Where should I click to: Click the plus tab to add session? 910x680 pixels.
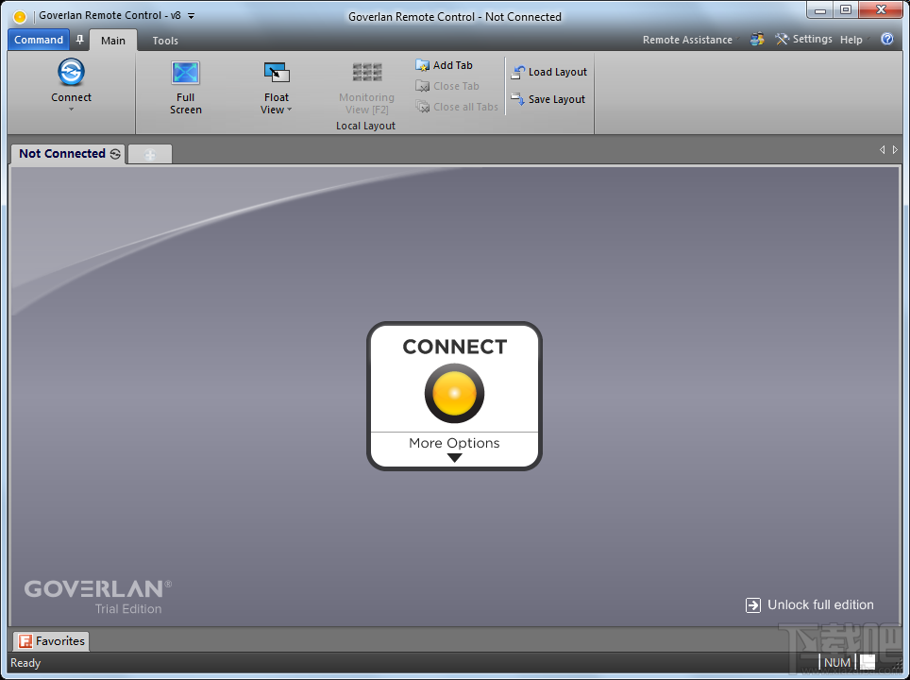tap(150, 155)
